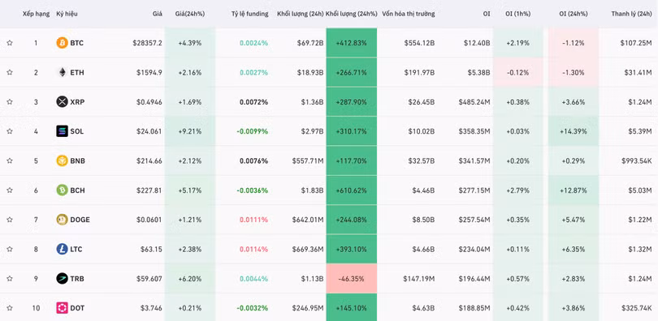This screenshot has height=321, width=658.
Task: Click liquidation value $107.25M
Action: coord(636,43)
